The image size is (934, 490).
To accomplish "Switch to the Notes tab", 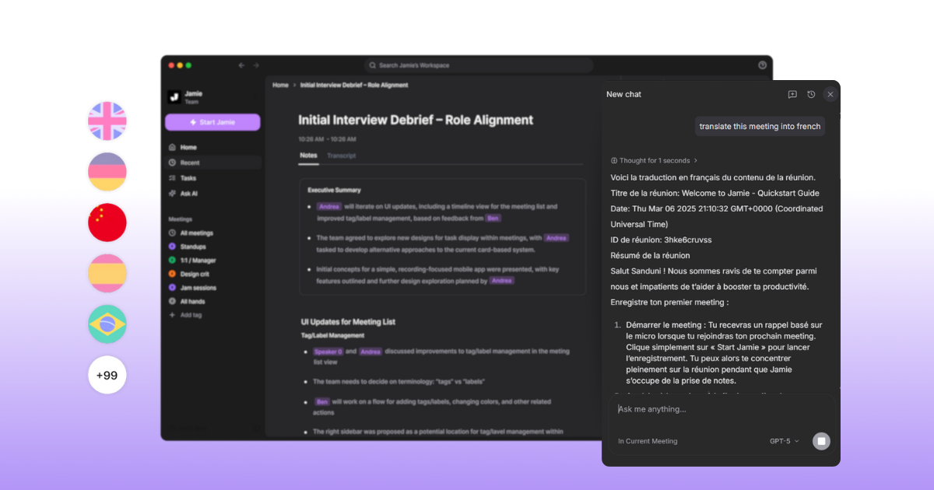I will [x=308, y=156].
